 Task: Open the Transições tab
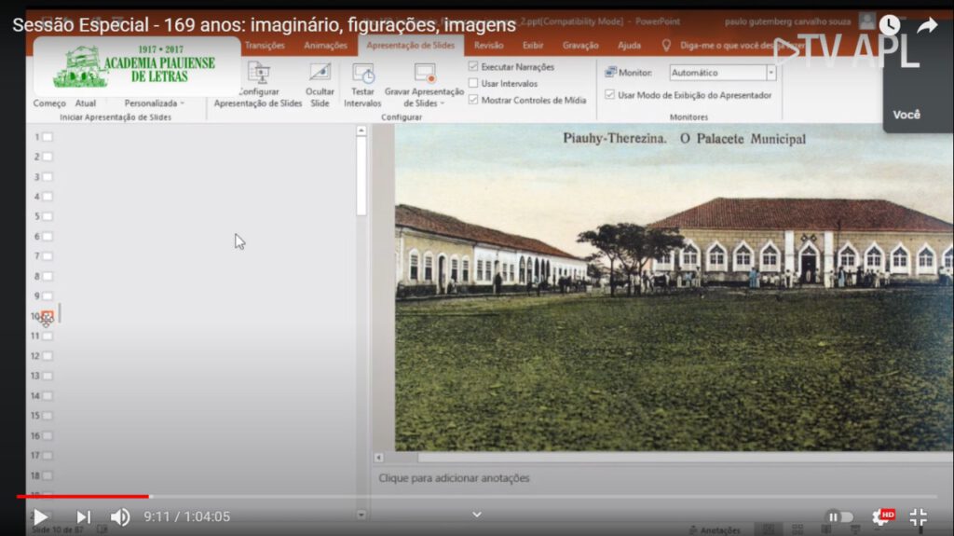point(265,45)
